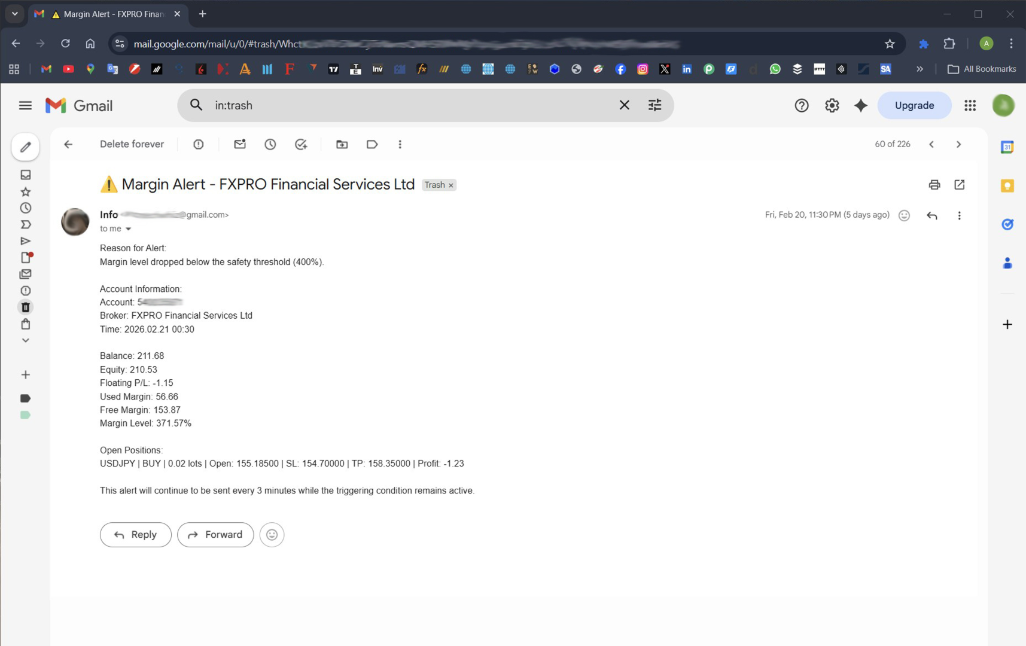Viewport: 1026px width, 646px height.
Task: Open Gemini sparkle assistant
Action: [861, 106]
